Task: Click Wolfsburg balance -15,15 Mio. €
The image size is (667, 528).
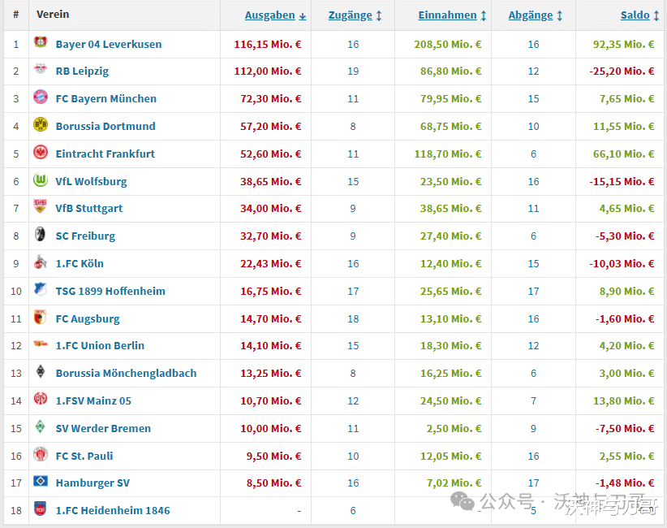Action: 622,182
